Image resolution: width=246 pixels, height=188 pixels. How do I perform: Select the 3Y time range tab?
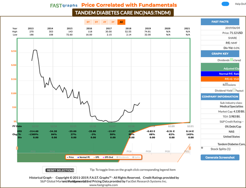pyautogui.click(x=113, y=22)
